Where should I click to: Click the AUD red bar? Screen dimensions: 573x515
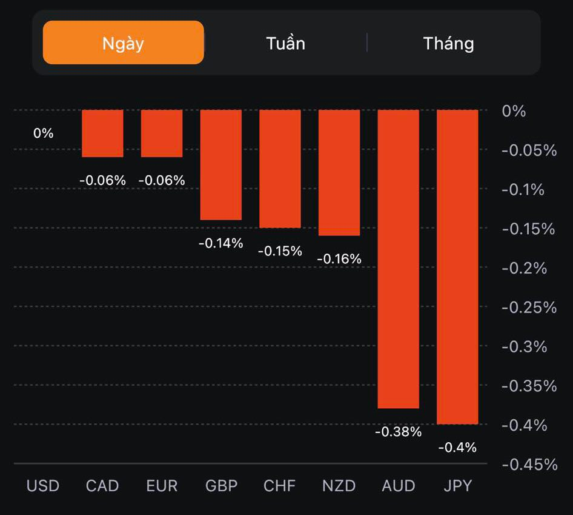point(398,259)
